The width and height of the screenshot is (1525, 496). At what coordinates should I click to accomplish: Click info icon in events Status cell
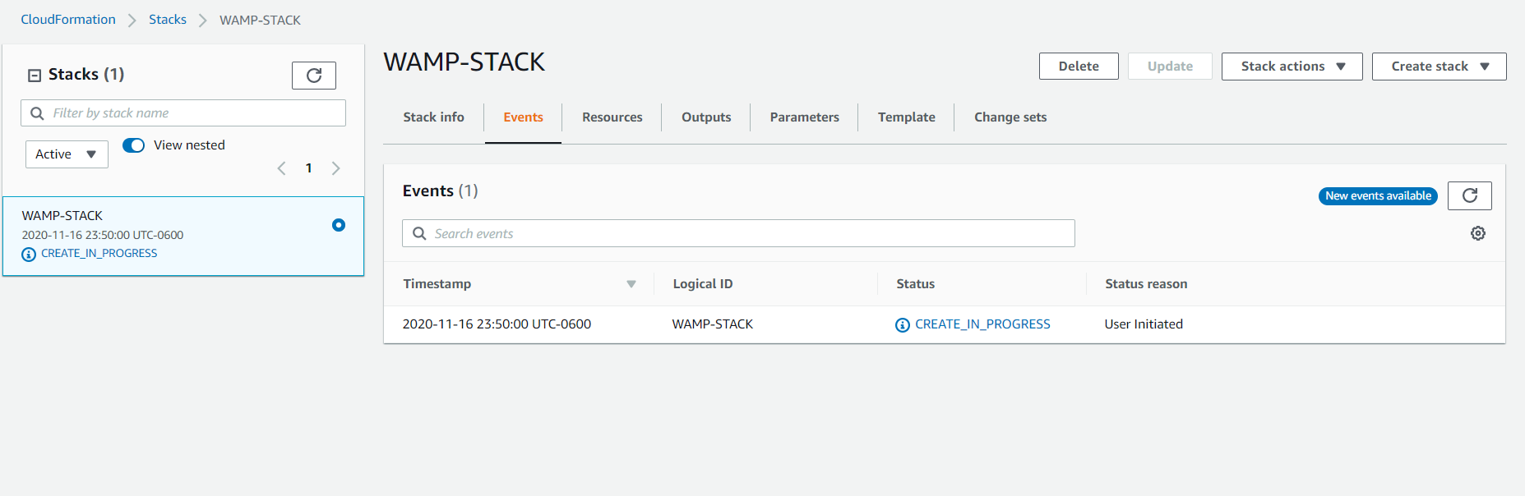click(903, 325)
